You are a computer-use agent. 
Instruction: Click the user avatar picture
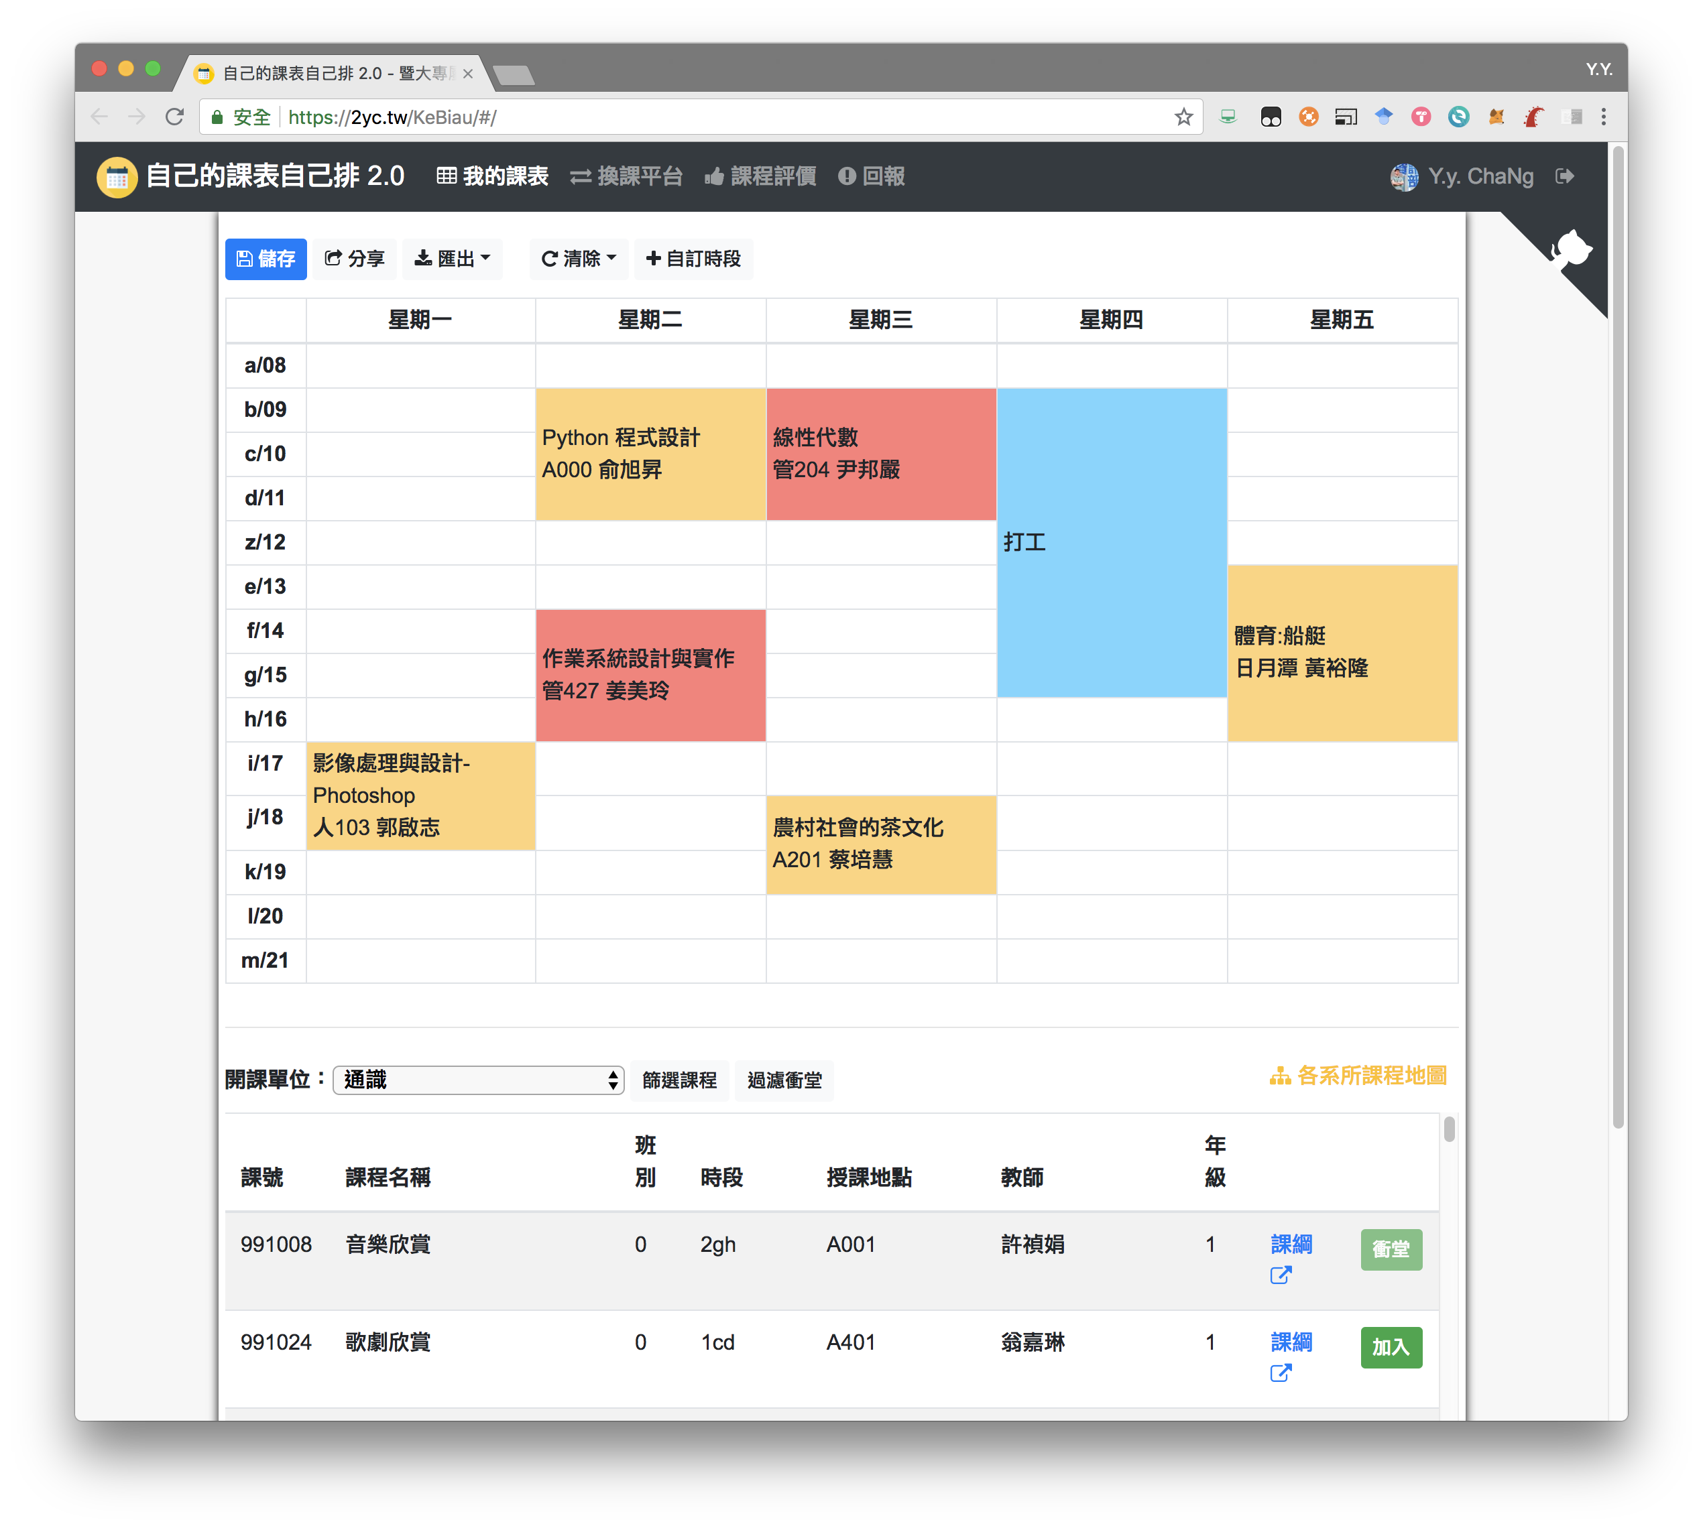pyautogui.click(x=1403, y=176)
